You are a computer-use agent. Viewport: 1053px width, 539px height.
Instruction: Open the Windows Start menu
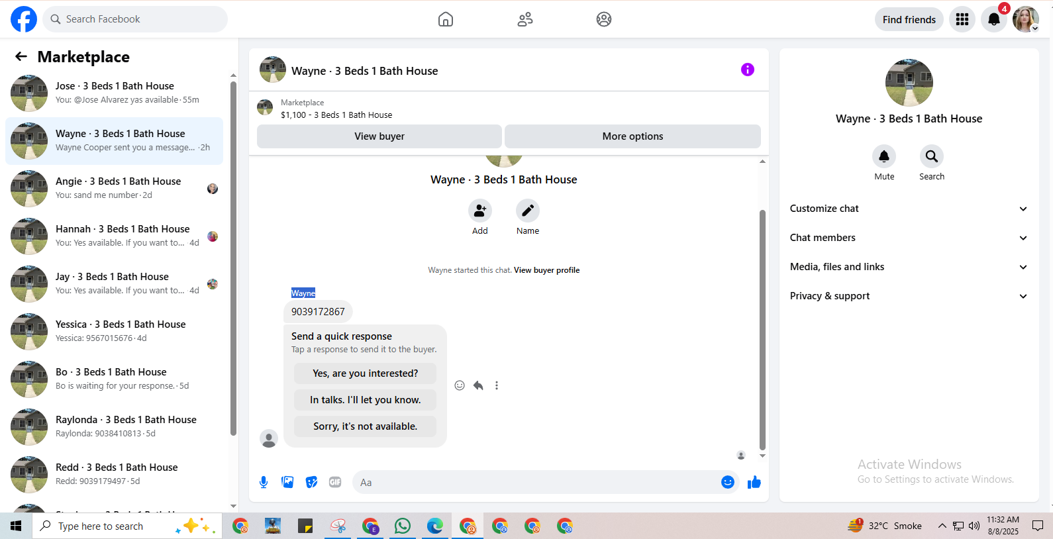click(16, 526)
